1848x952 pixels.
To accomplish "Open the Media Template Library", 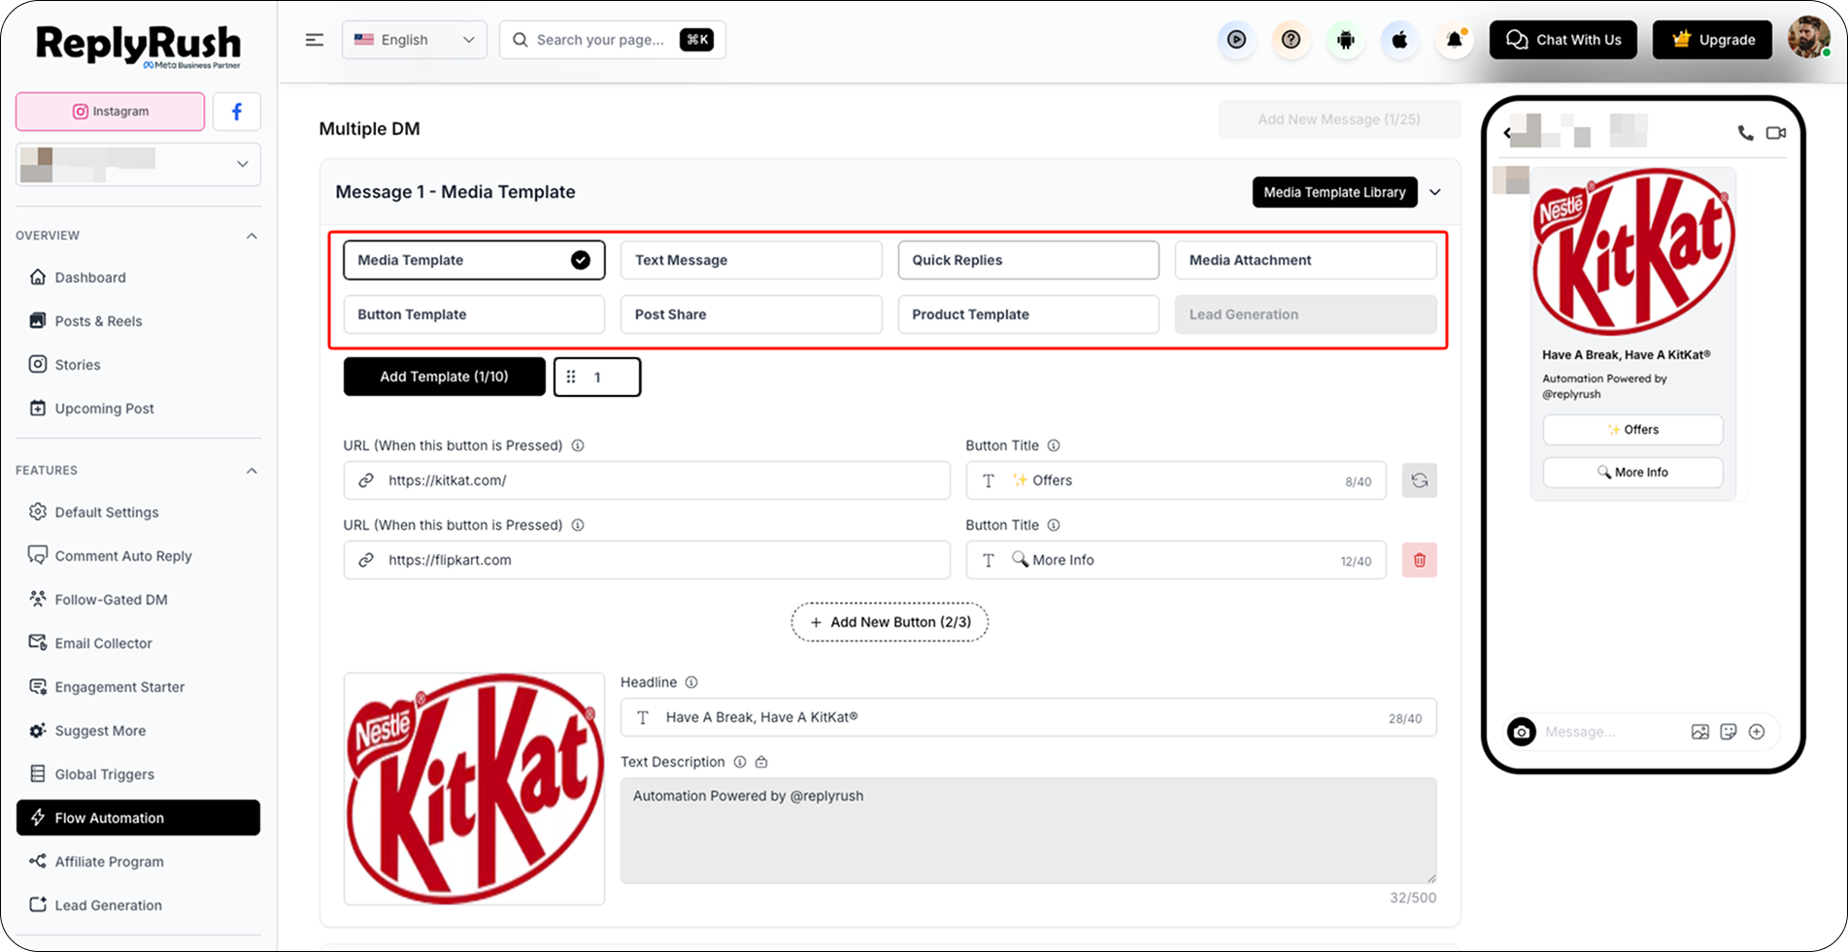I will pyautogui.click(x=1334, y=192).
